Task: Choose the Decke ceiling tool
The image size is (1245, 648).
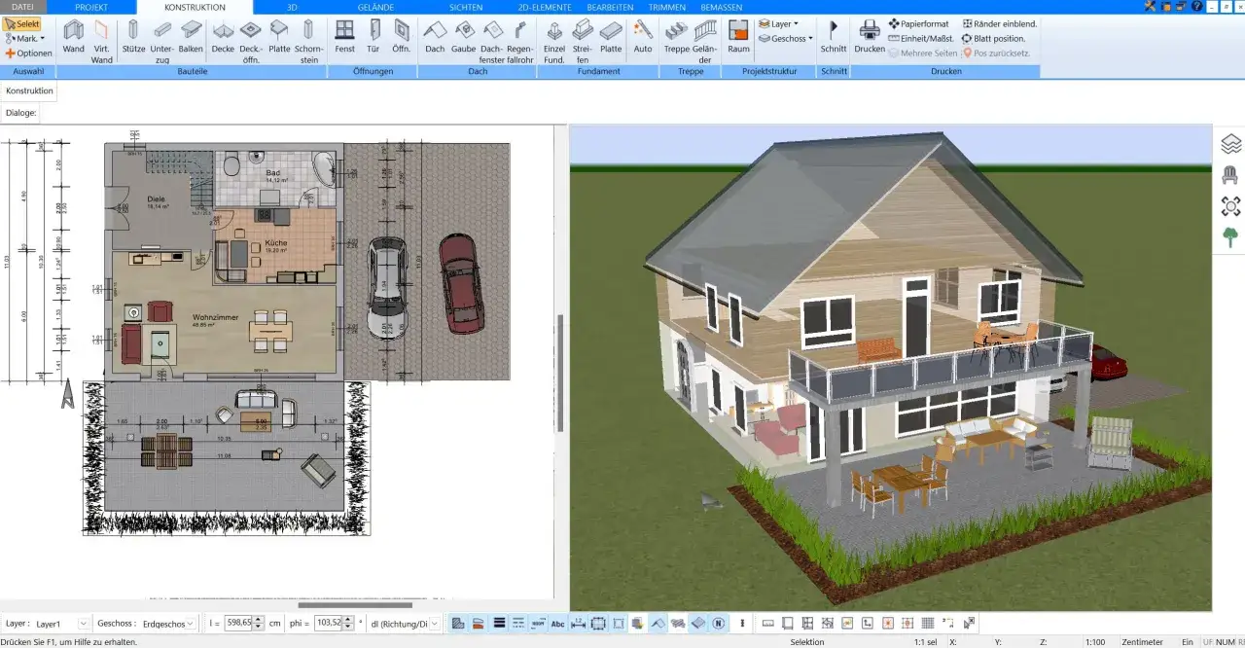Action: pos(223,37)
